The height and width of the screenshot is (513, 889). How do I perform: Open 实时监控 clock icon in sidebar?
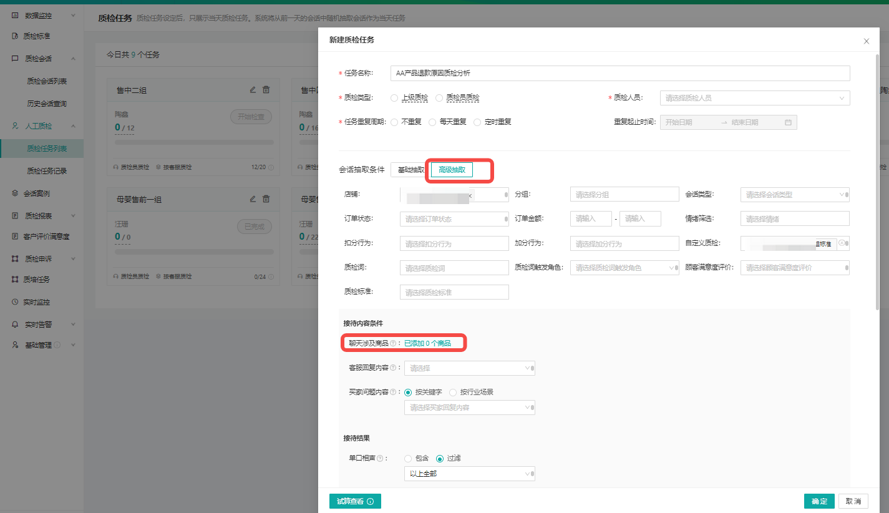coord(16,302)
